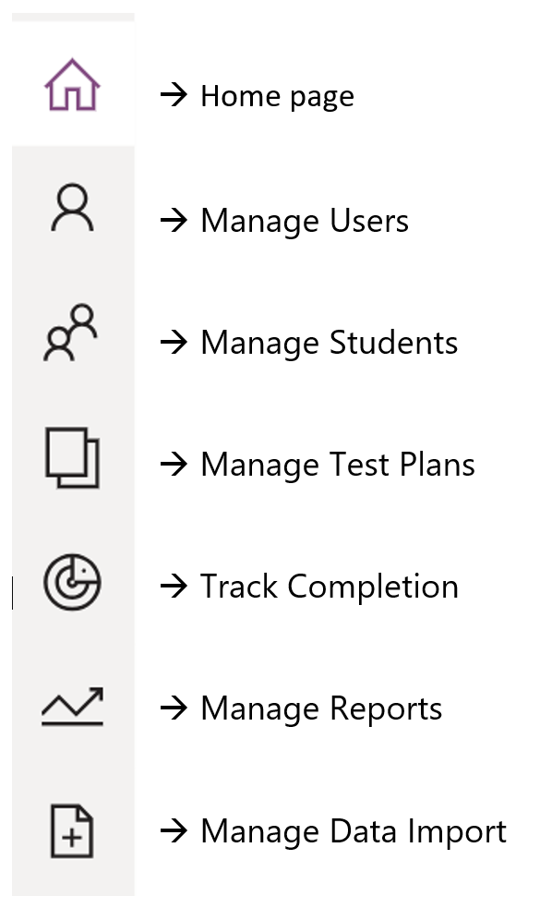
Task: Open the circular Track Completion radar icon
Action: (72, 582)
